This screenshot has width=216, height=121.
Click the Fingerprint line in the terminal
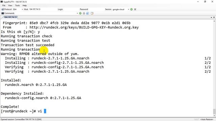coord(66,23)
